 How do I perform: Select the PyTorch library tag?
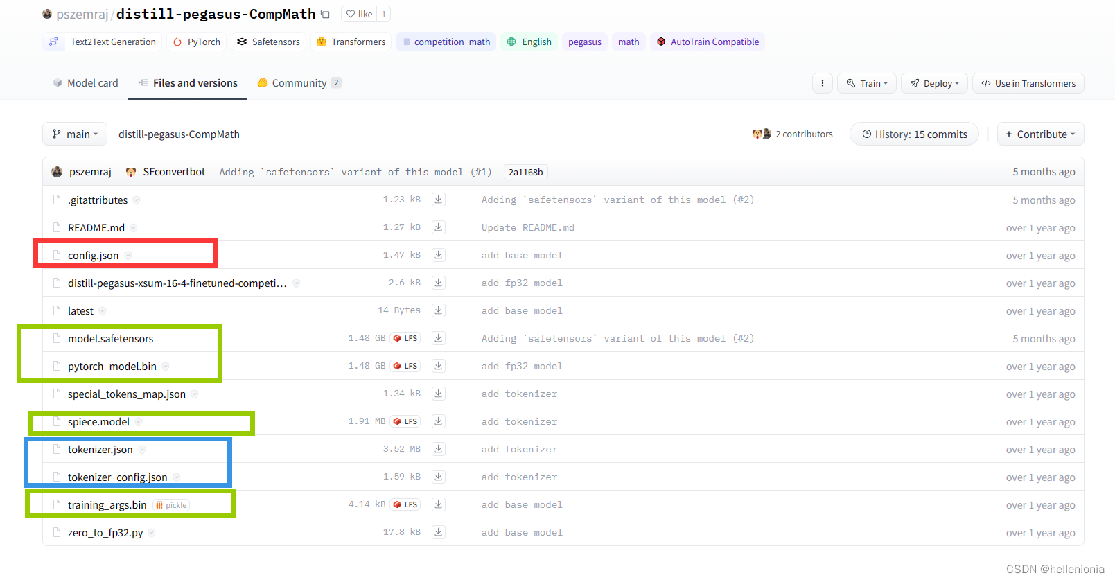[196, 42]
